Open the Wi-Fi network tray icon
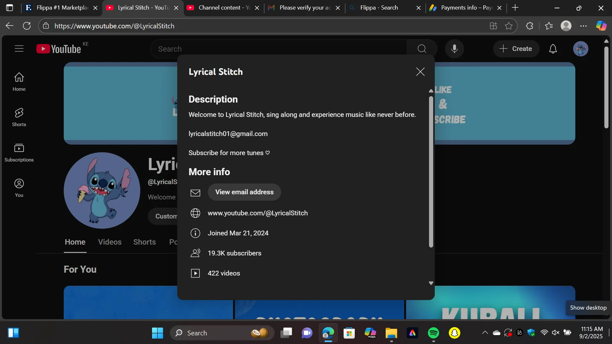 pyautogui.click(x=544, y=333)
